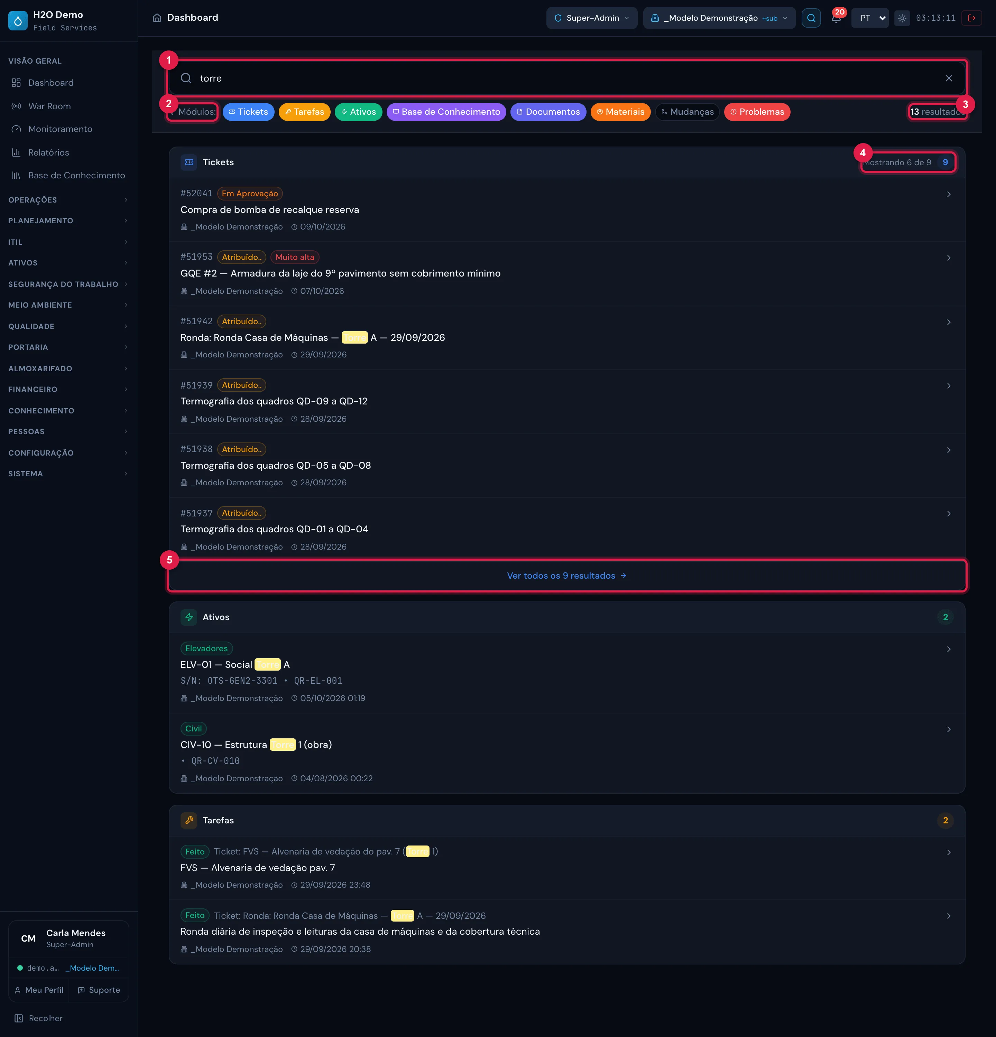
Task: Expand the CONFIGURAÇÃO sidebar section
Action: pyautogui.click(x=69, y=453)
